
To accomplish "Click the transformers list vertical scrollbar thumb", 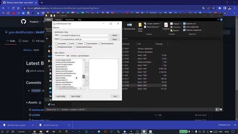I will [84, 77].
